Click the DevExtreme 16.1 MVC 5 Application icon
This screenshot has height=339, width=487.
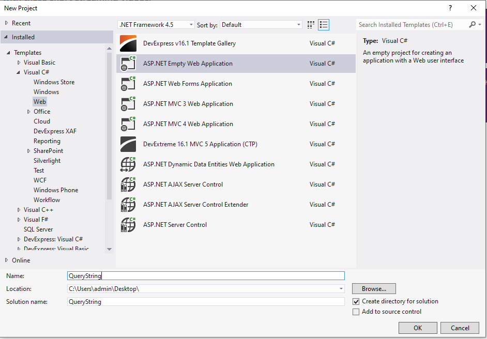pos(128,144)
